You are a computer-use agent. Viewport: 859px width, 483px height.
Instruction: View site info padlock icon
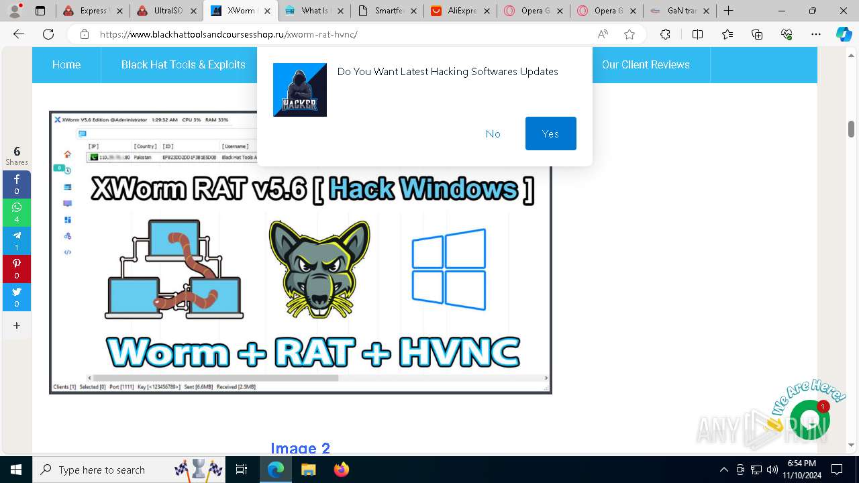click(85, 34)
